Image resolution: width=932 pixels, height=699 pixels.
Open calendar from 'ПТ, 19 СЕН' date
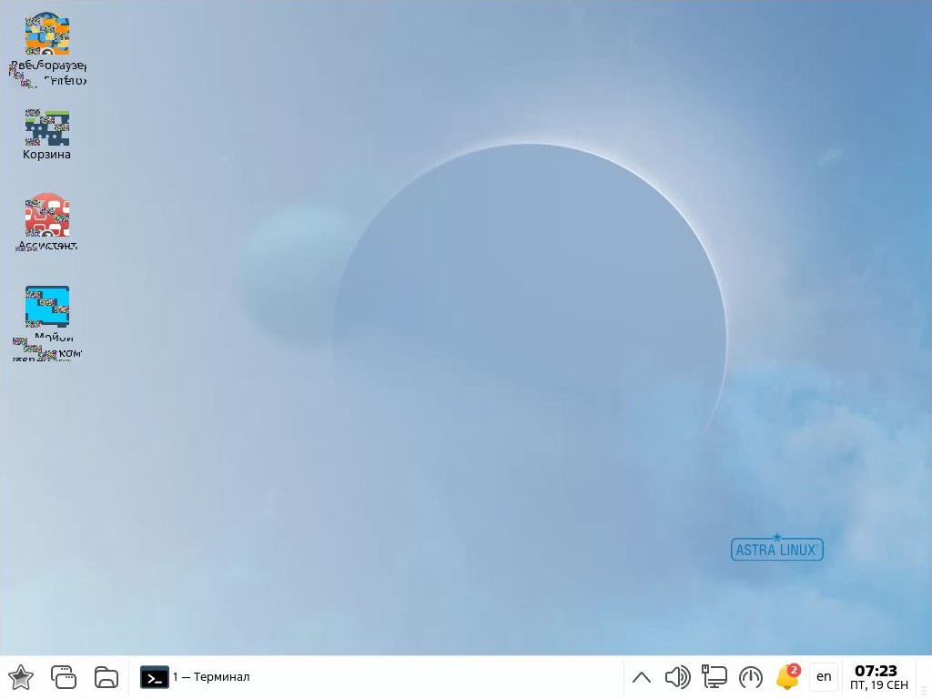[878, 685]
